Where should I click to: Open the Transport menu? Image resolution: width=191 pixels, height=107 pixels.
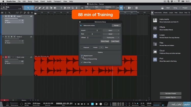(x=57, y=1)
